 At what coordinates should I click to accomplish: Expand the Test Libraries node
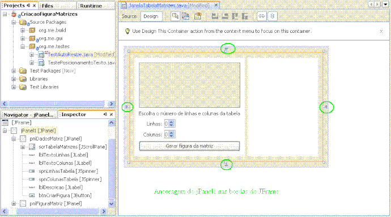tap(14, 87)
